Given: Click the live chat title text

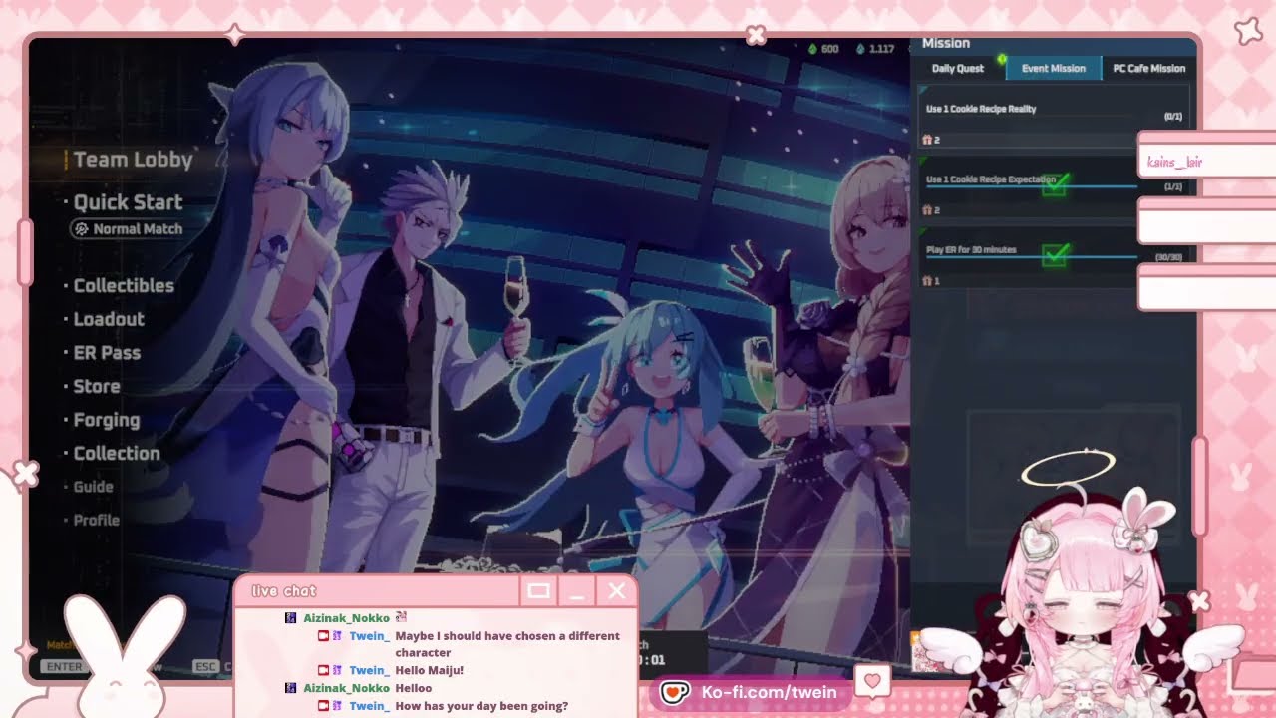Looking at the screenshot, I should point(284,591).
